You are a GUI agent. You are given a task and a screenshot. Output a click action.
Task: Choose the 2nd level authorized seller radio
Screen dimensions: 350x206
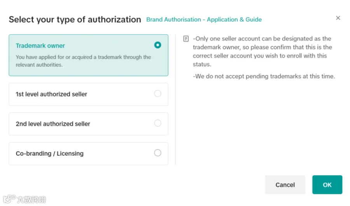coord(157,123)
